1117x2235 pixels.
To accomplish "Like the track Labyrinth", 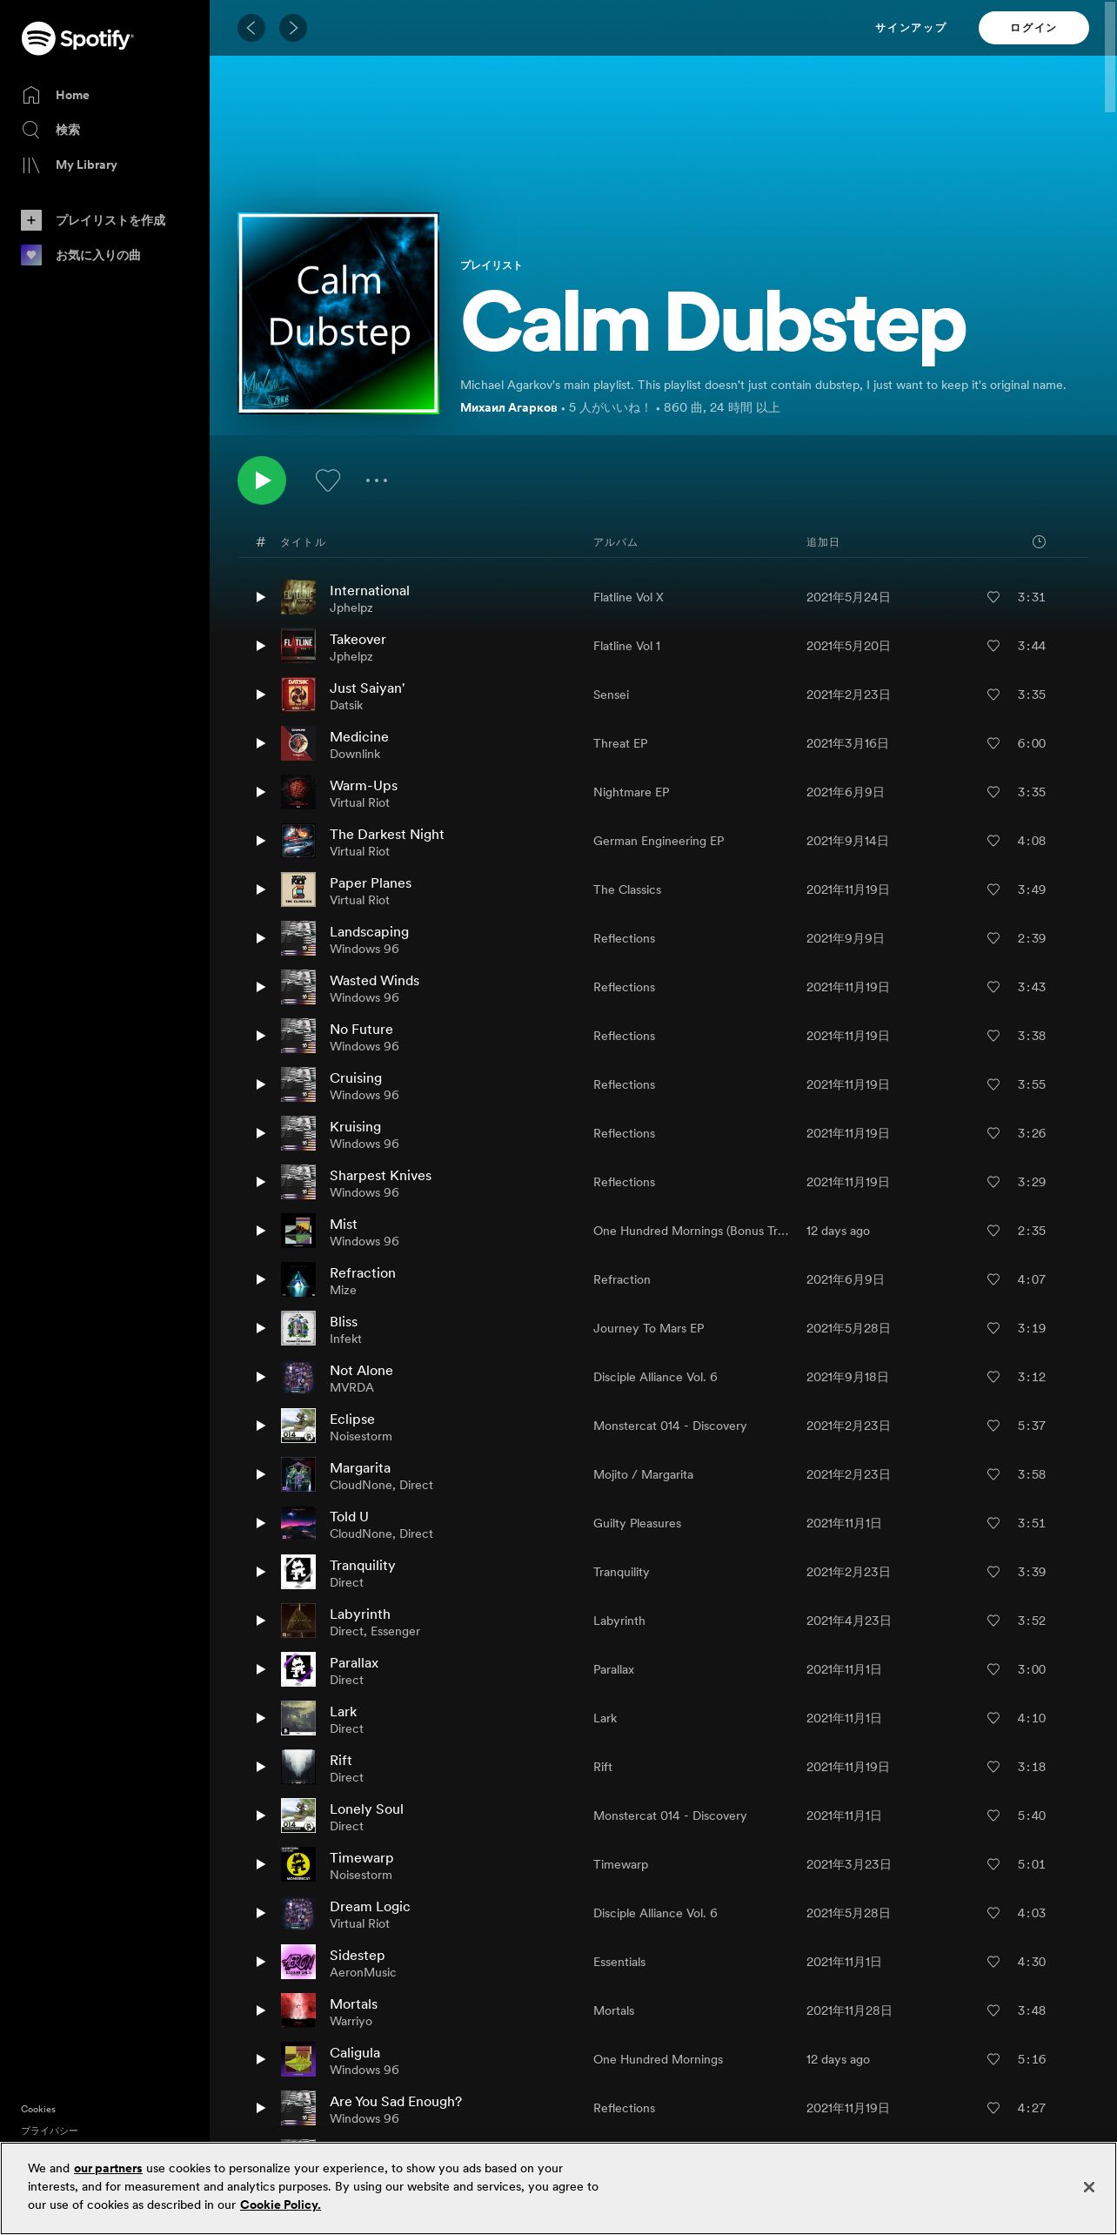I will (x=993, y=1621).
